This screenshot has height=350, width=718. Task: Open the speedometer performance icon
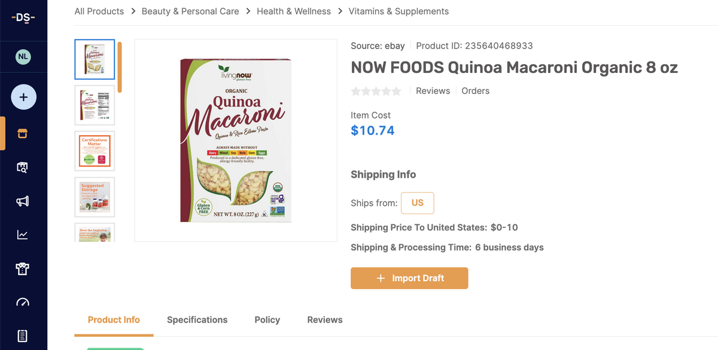pyautogui.click(x=23, y=302)
